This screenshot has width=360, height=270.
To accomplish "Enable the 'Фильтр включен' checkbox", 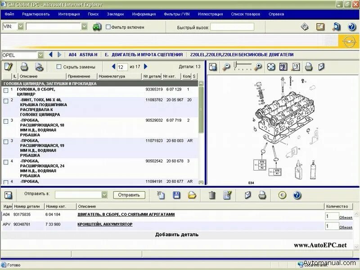I will click(x=108, y=27).
